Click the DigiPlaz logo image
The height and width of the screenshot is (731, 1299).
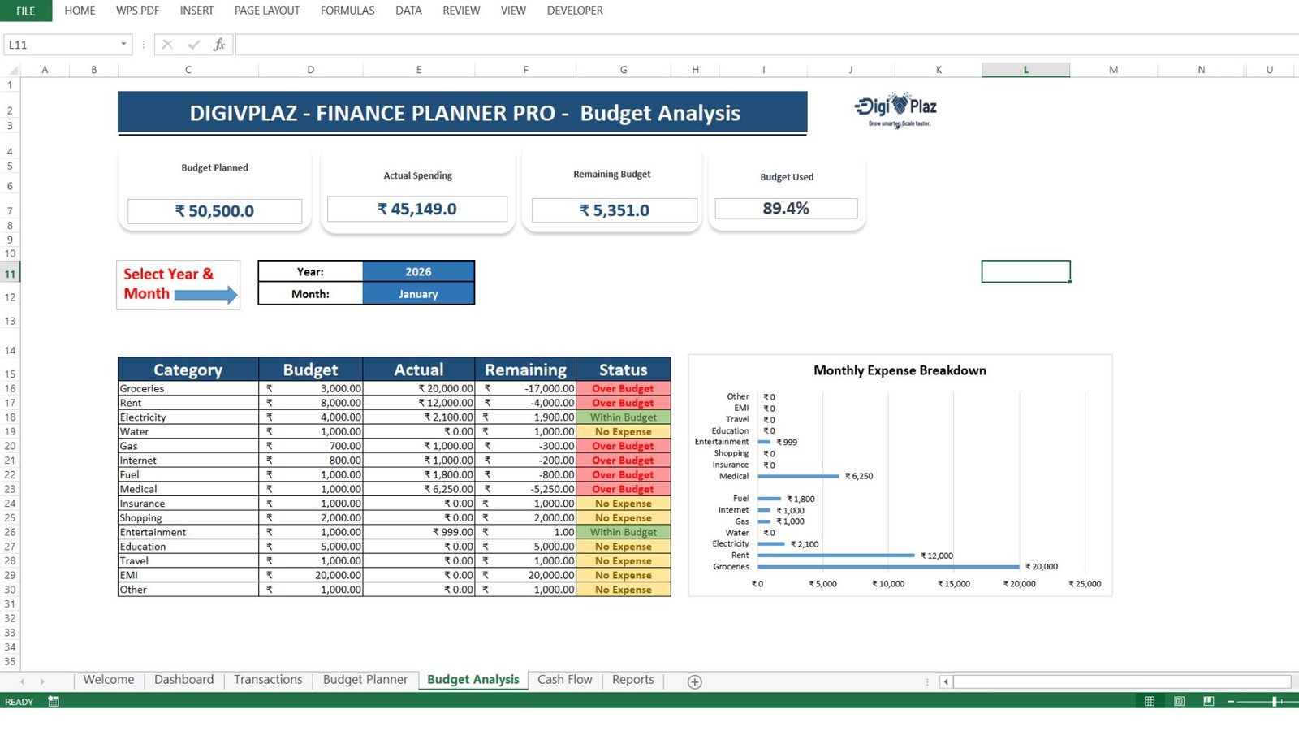(895, 110)
